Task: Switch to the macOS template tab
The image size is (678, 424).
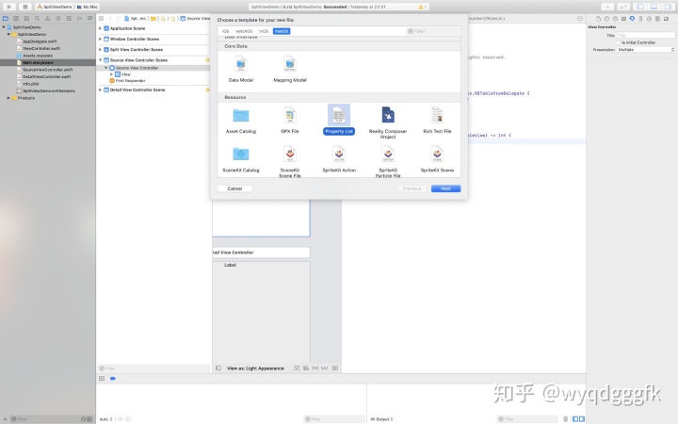Action: pyautogui.click(x=282, y=31)
